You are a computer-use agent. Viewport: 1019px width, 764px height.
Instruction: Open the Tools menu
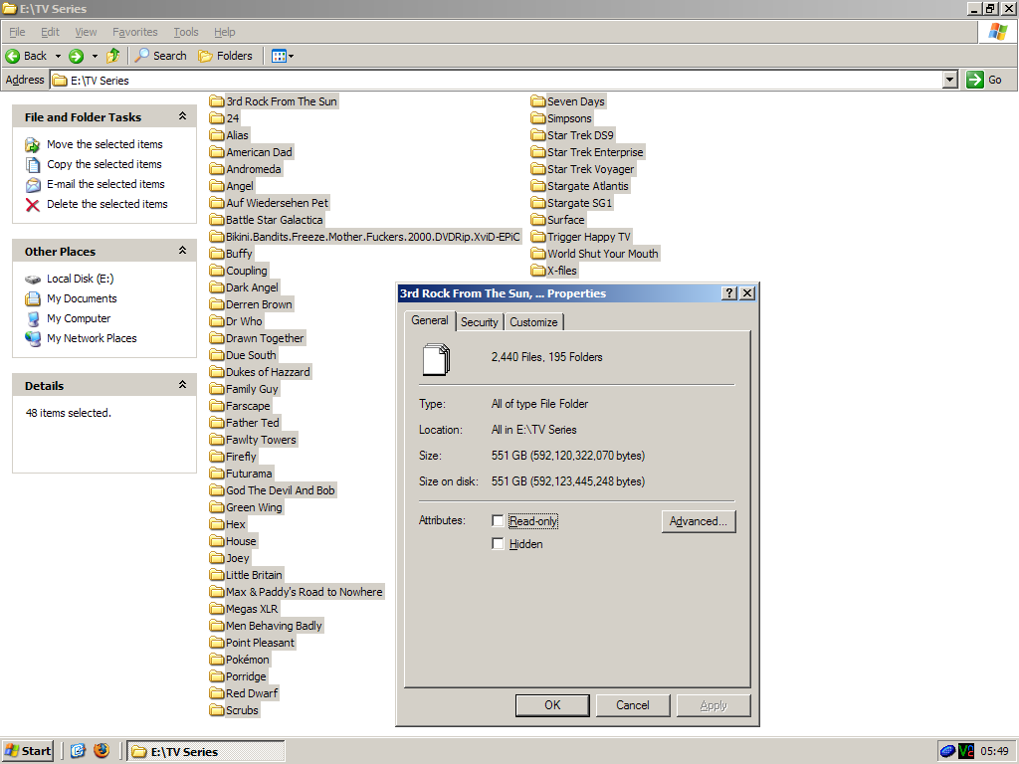click(x=185, y=32)
